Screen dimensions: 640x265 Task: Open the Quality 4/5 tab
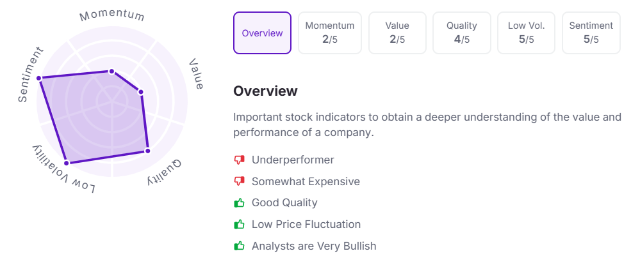pyautogui.click(x=462, y=33)
